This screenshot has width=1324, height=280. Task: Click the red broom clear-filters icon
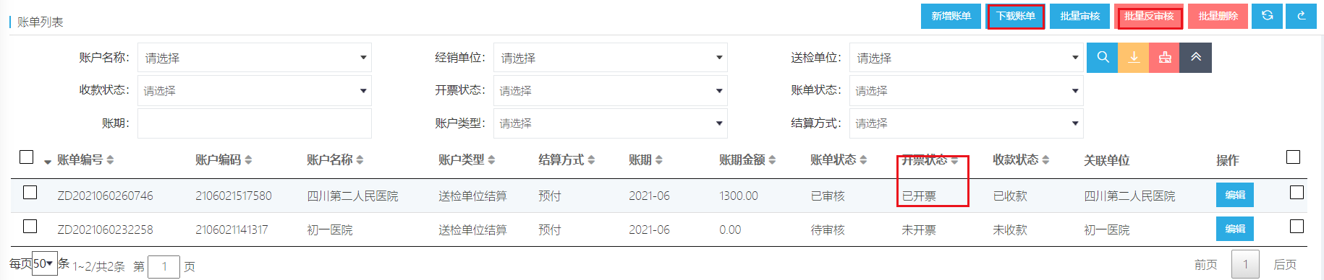(x=1165, y=58)
